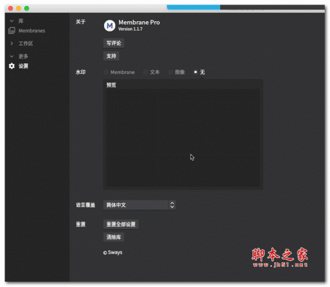Open Membranes in the sidebar
The width and height of the screenshot is (330, 287).
(32, 30)
